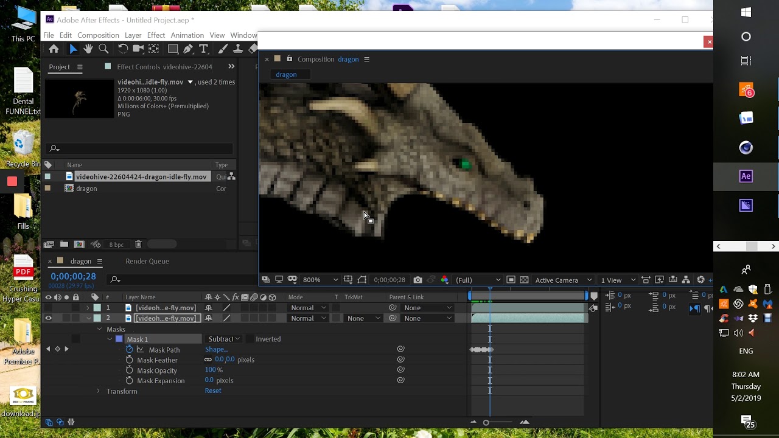Select the Zoom magnifier tool
779x438 pixels.
103,49
